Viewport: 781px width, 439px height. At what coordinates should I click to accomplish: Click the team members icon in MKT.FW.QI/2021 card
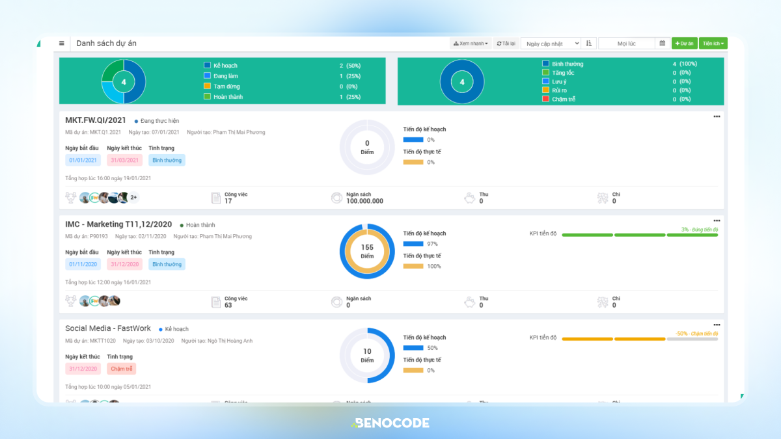[x=70, y=198]
